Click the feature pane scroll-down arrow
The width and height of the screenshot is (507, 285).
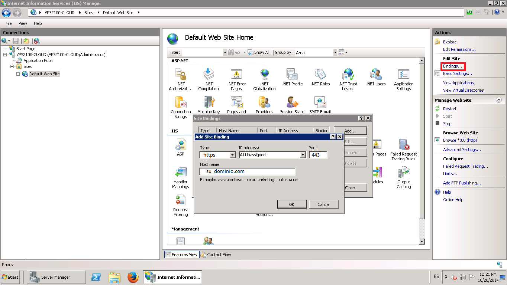[x=422, y=242]
